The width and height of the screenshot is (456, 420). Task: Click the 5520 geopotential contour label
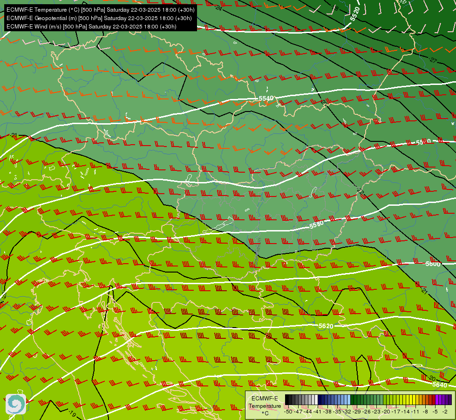coord(355,14)
